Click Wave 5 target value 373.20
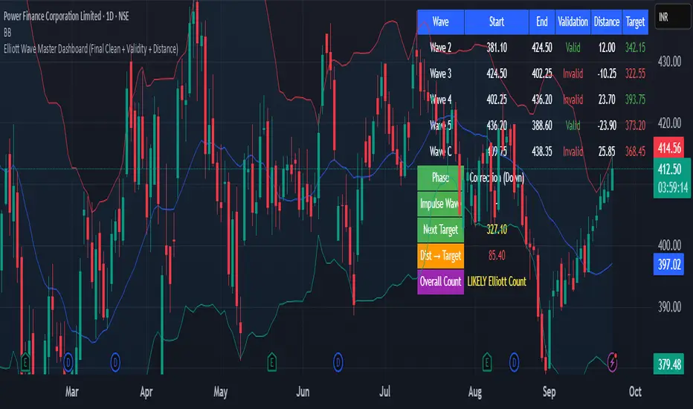The width and height of the screenshot is (693, 409). 635,126
